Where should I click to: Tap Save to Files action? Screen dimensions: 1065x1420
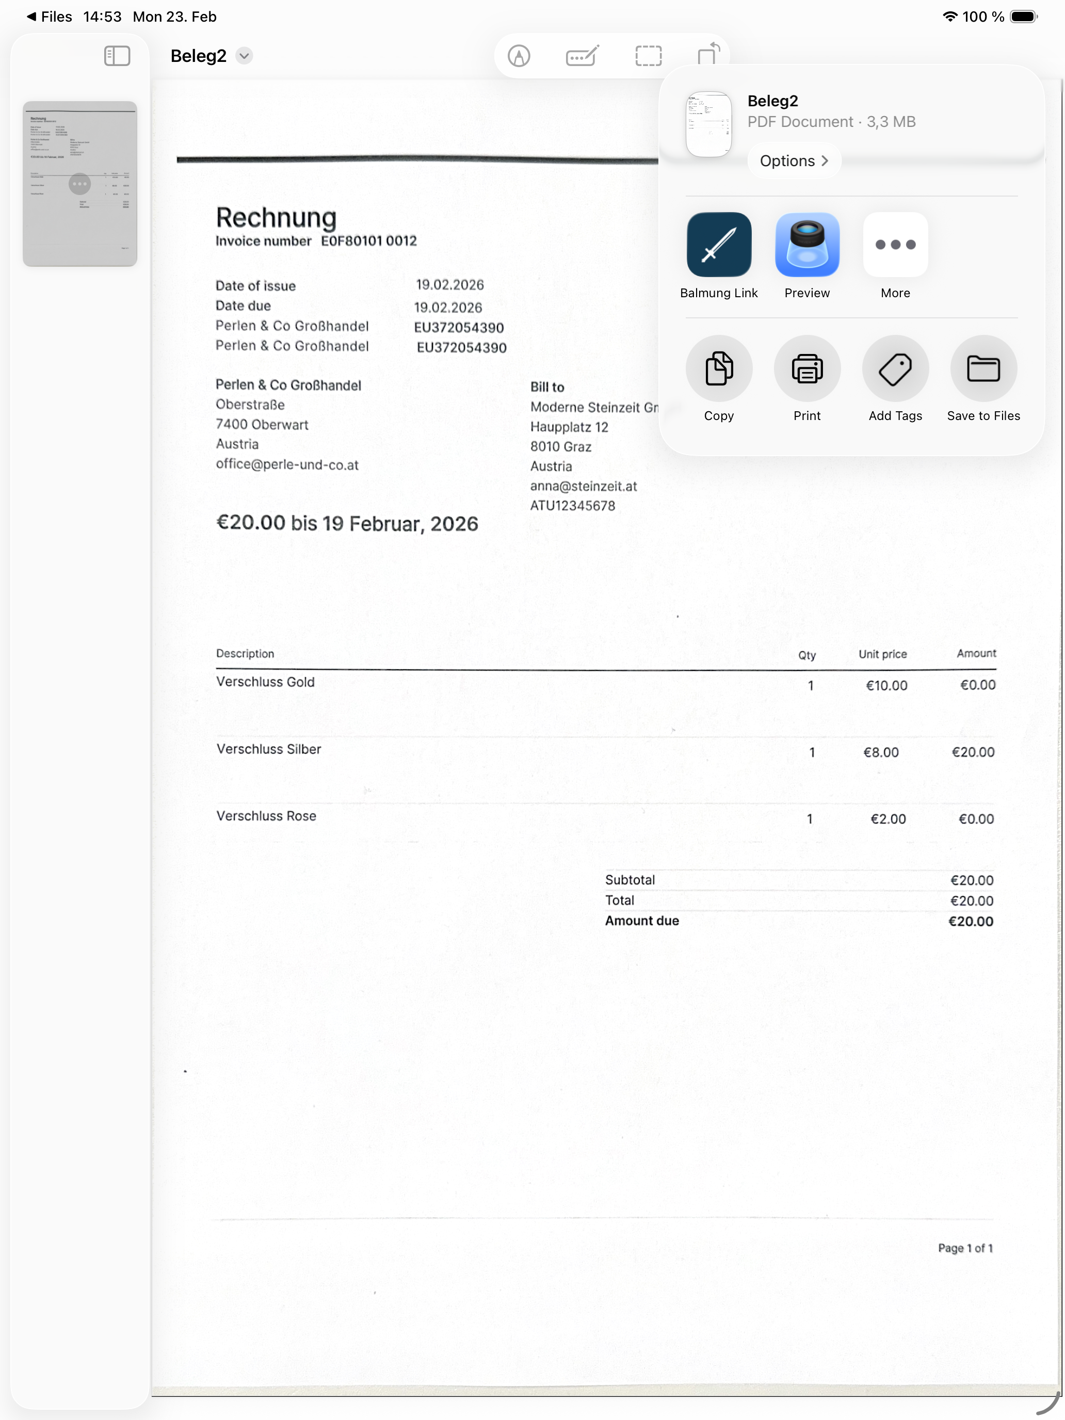[x=983, y=368]
